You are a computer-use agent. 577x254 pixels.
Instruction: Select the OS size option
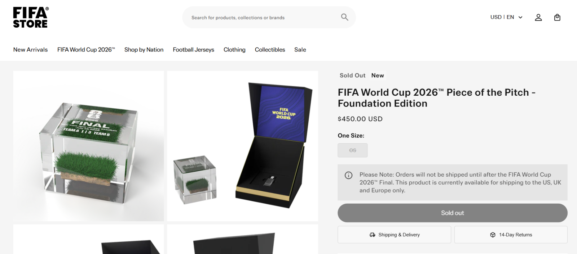pos(353,150)
